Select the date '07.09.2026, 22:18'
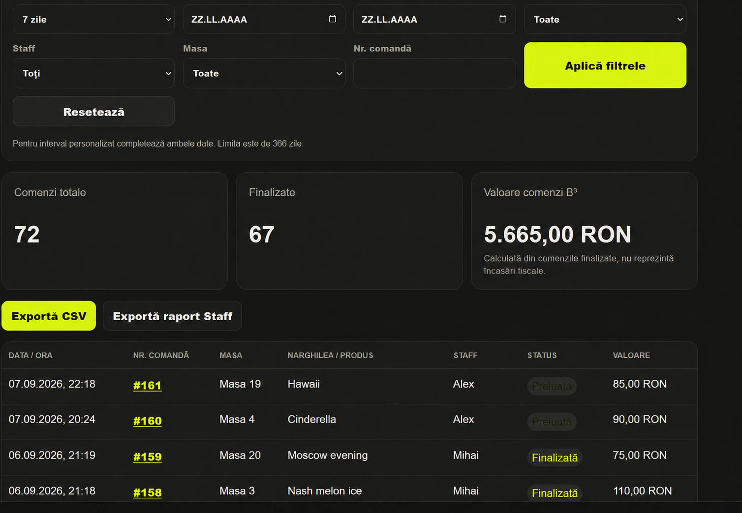 point(52,384)
